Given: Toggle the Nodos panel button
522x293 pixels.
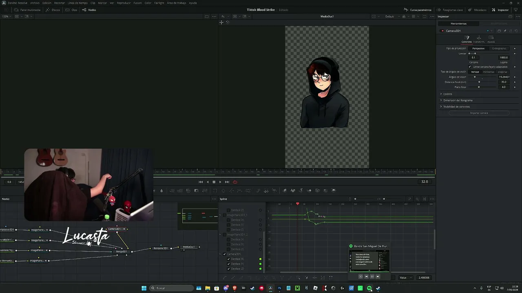Looking at the screenshot, I should pyautogui.click(x=89, y=10).
